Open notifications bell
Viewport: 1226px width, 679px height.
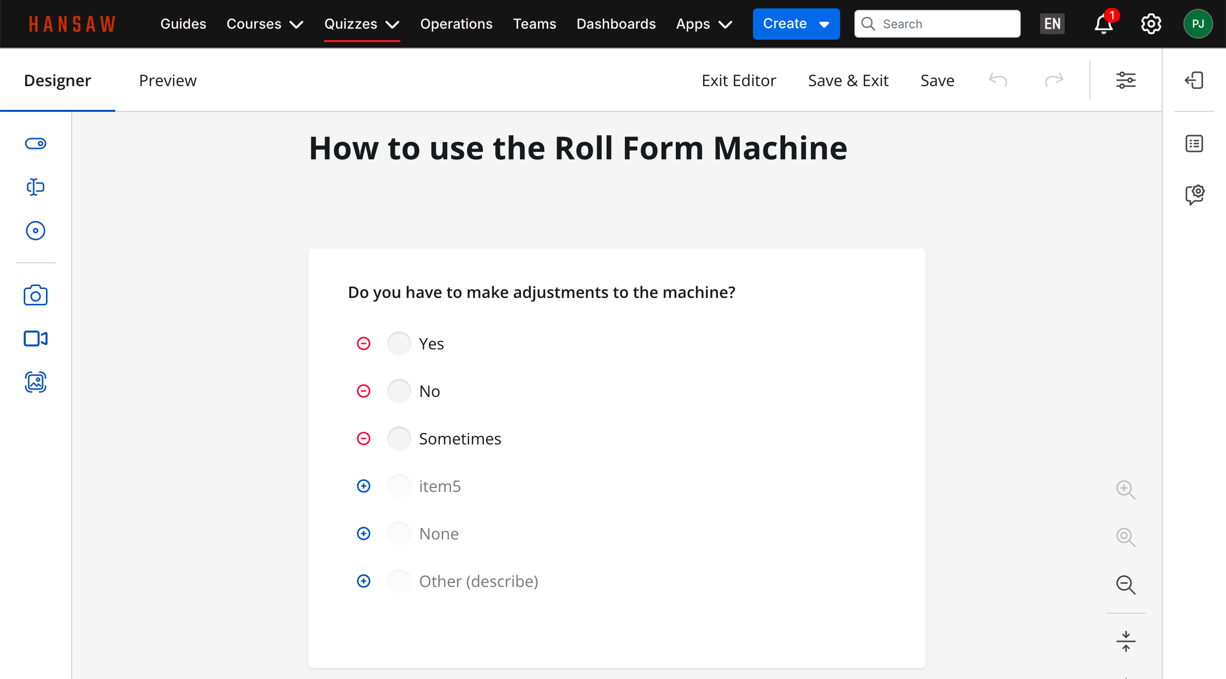click(x=1104, y=24)
